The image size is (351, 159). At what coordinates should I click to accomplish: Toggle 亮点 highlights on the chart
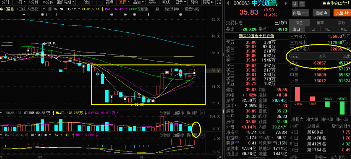[x=110, y=2]
